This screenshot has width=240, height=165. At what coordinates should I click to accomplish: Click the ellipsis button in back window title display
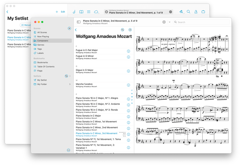click(x=170, y=12)
